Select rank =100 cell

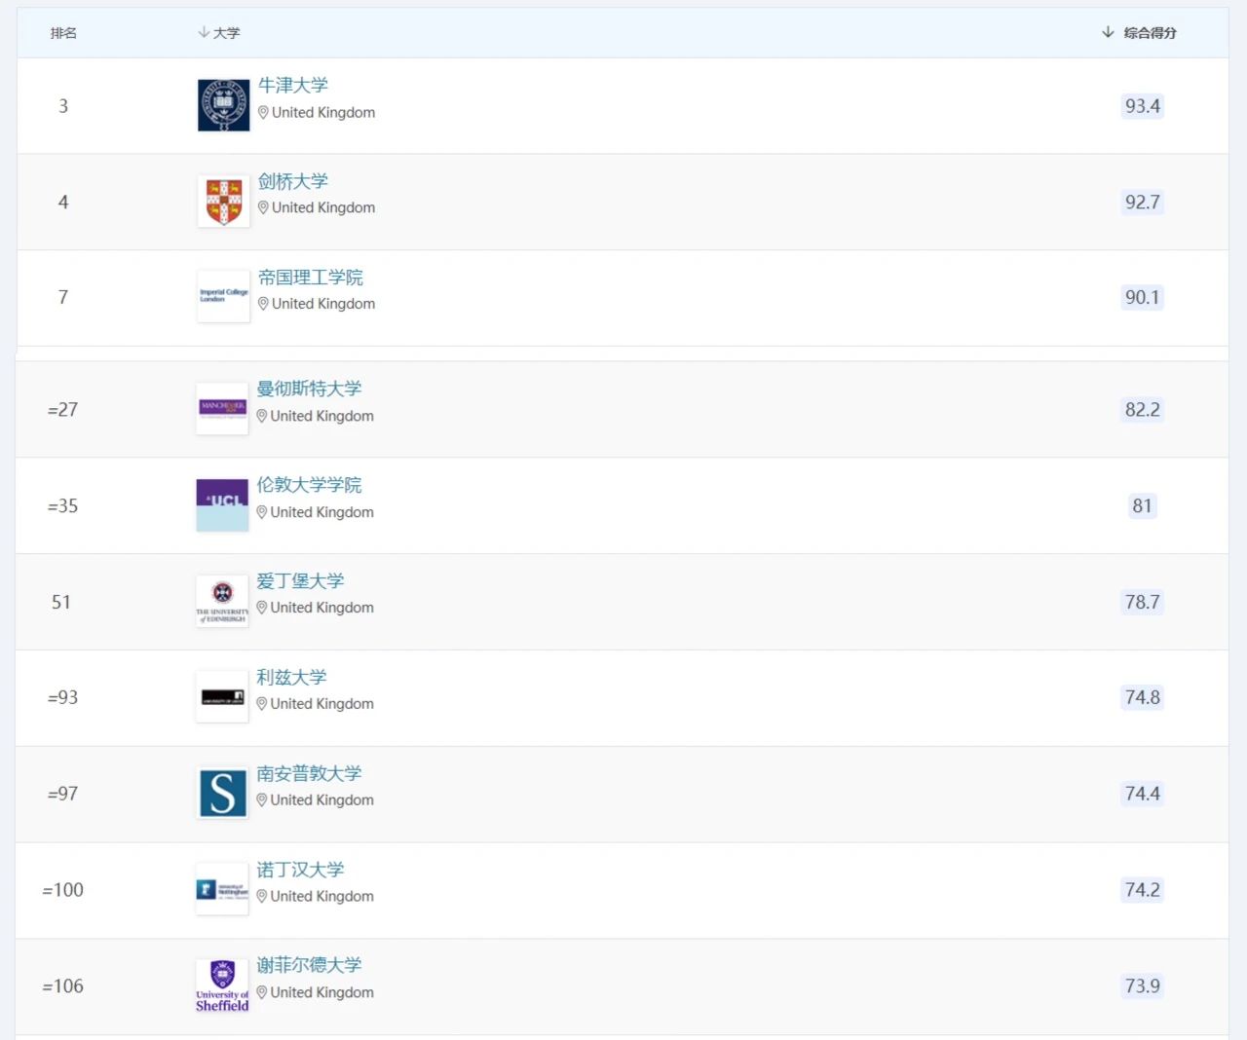62,890
